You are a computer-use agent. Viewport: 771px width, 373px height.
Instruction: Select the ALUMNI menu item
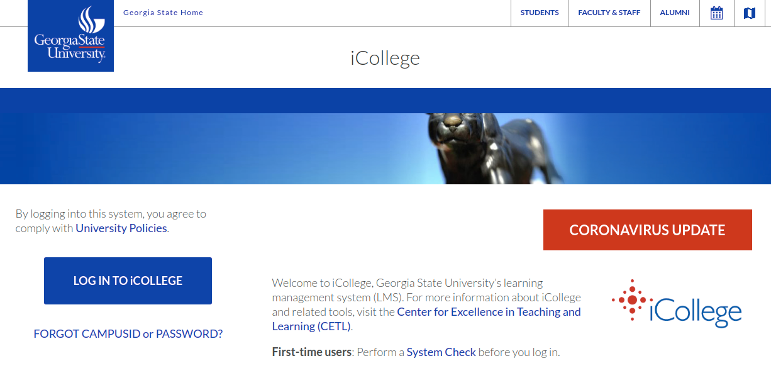[x=674, y=13]
